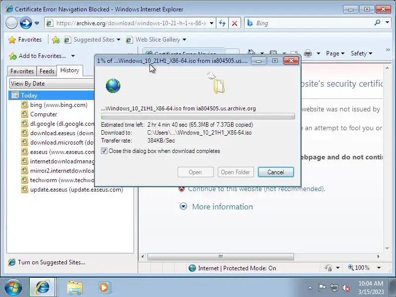Click Continue to this website link

point(256,189)
